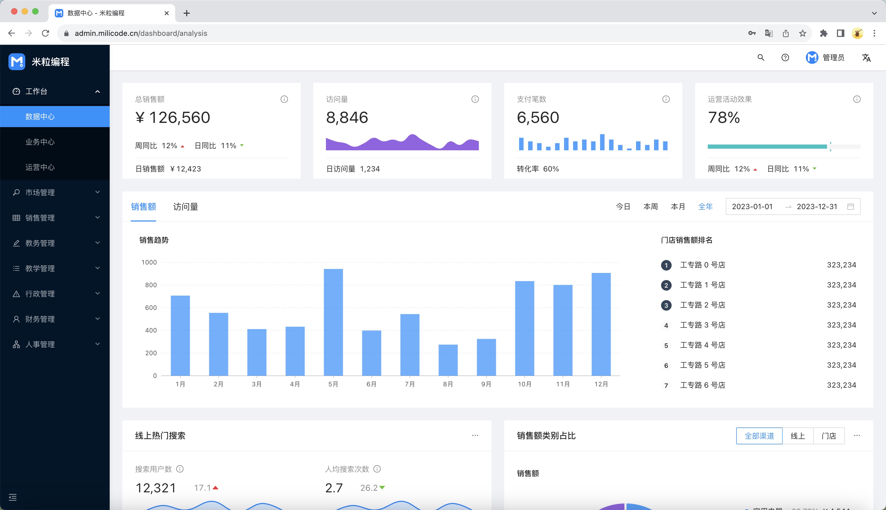This screenshot has width=886, height=510.
Task: Click the translate page icon in address bar
Action: coord(769,33)
